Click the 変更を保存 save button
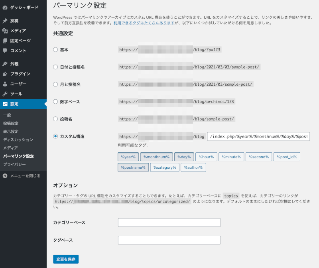The width and height of the screenshot is (319, 268). pos(66,259)
